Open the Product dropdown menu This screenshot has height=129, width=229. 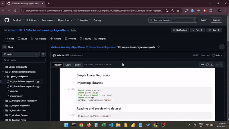[x=18, y=20]
